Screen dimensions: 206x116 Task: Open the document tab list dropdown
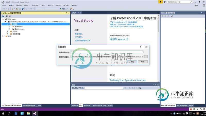tap(159, 13)
